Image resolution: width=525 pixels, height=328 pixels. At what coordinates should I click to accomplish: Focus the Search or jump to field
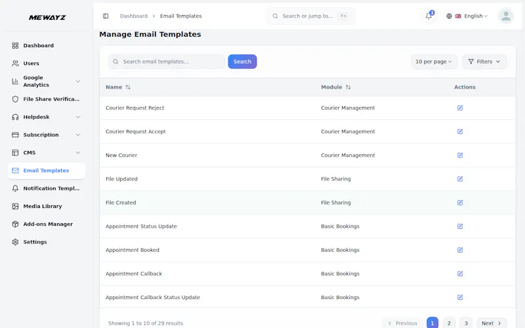(310, 16)
